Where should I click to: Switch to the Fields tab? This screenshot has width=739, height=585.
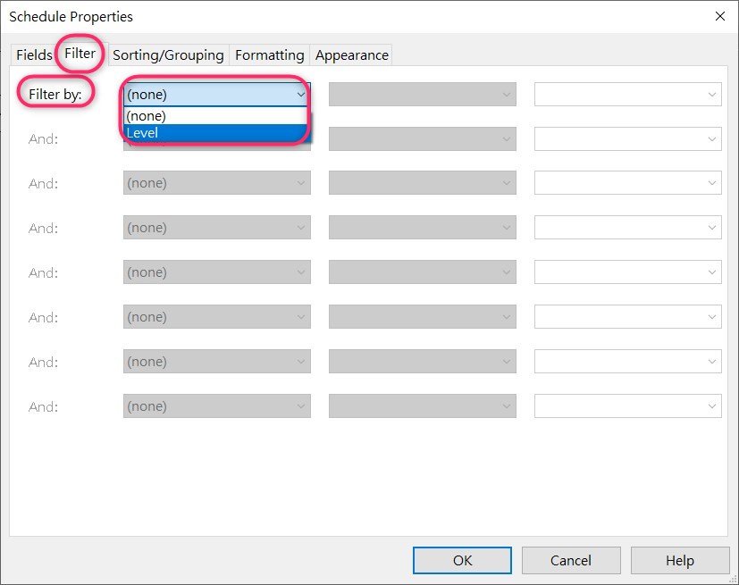[33, 54]
